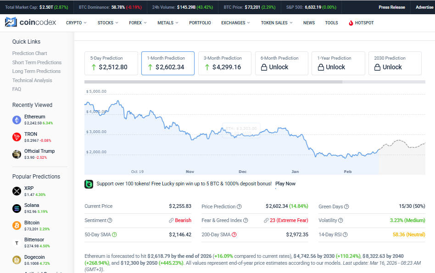Expand the Stocks dropdown menu
This screenshot has height=273, width=435.
pos(107,22)
